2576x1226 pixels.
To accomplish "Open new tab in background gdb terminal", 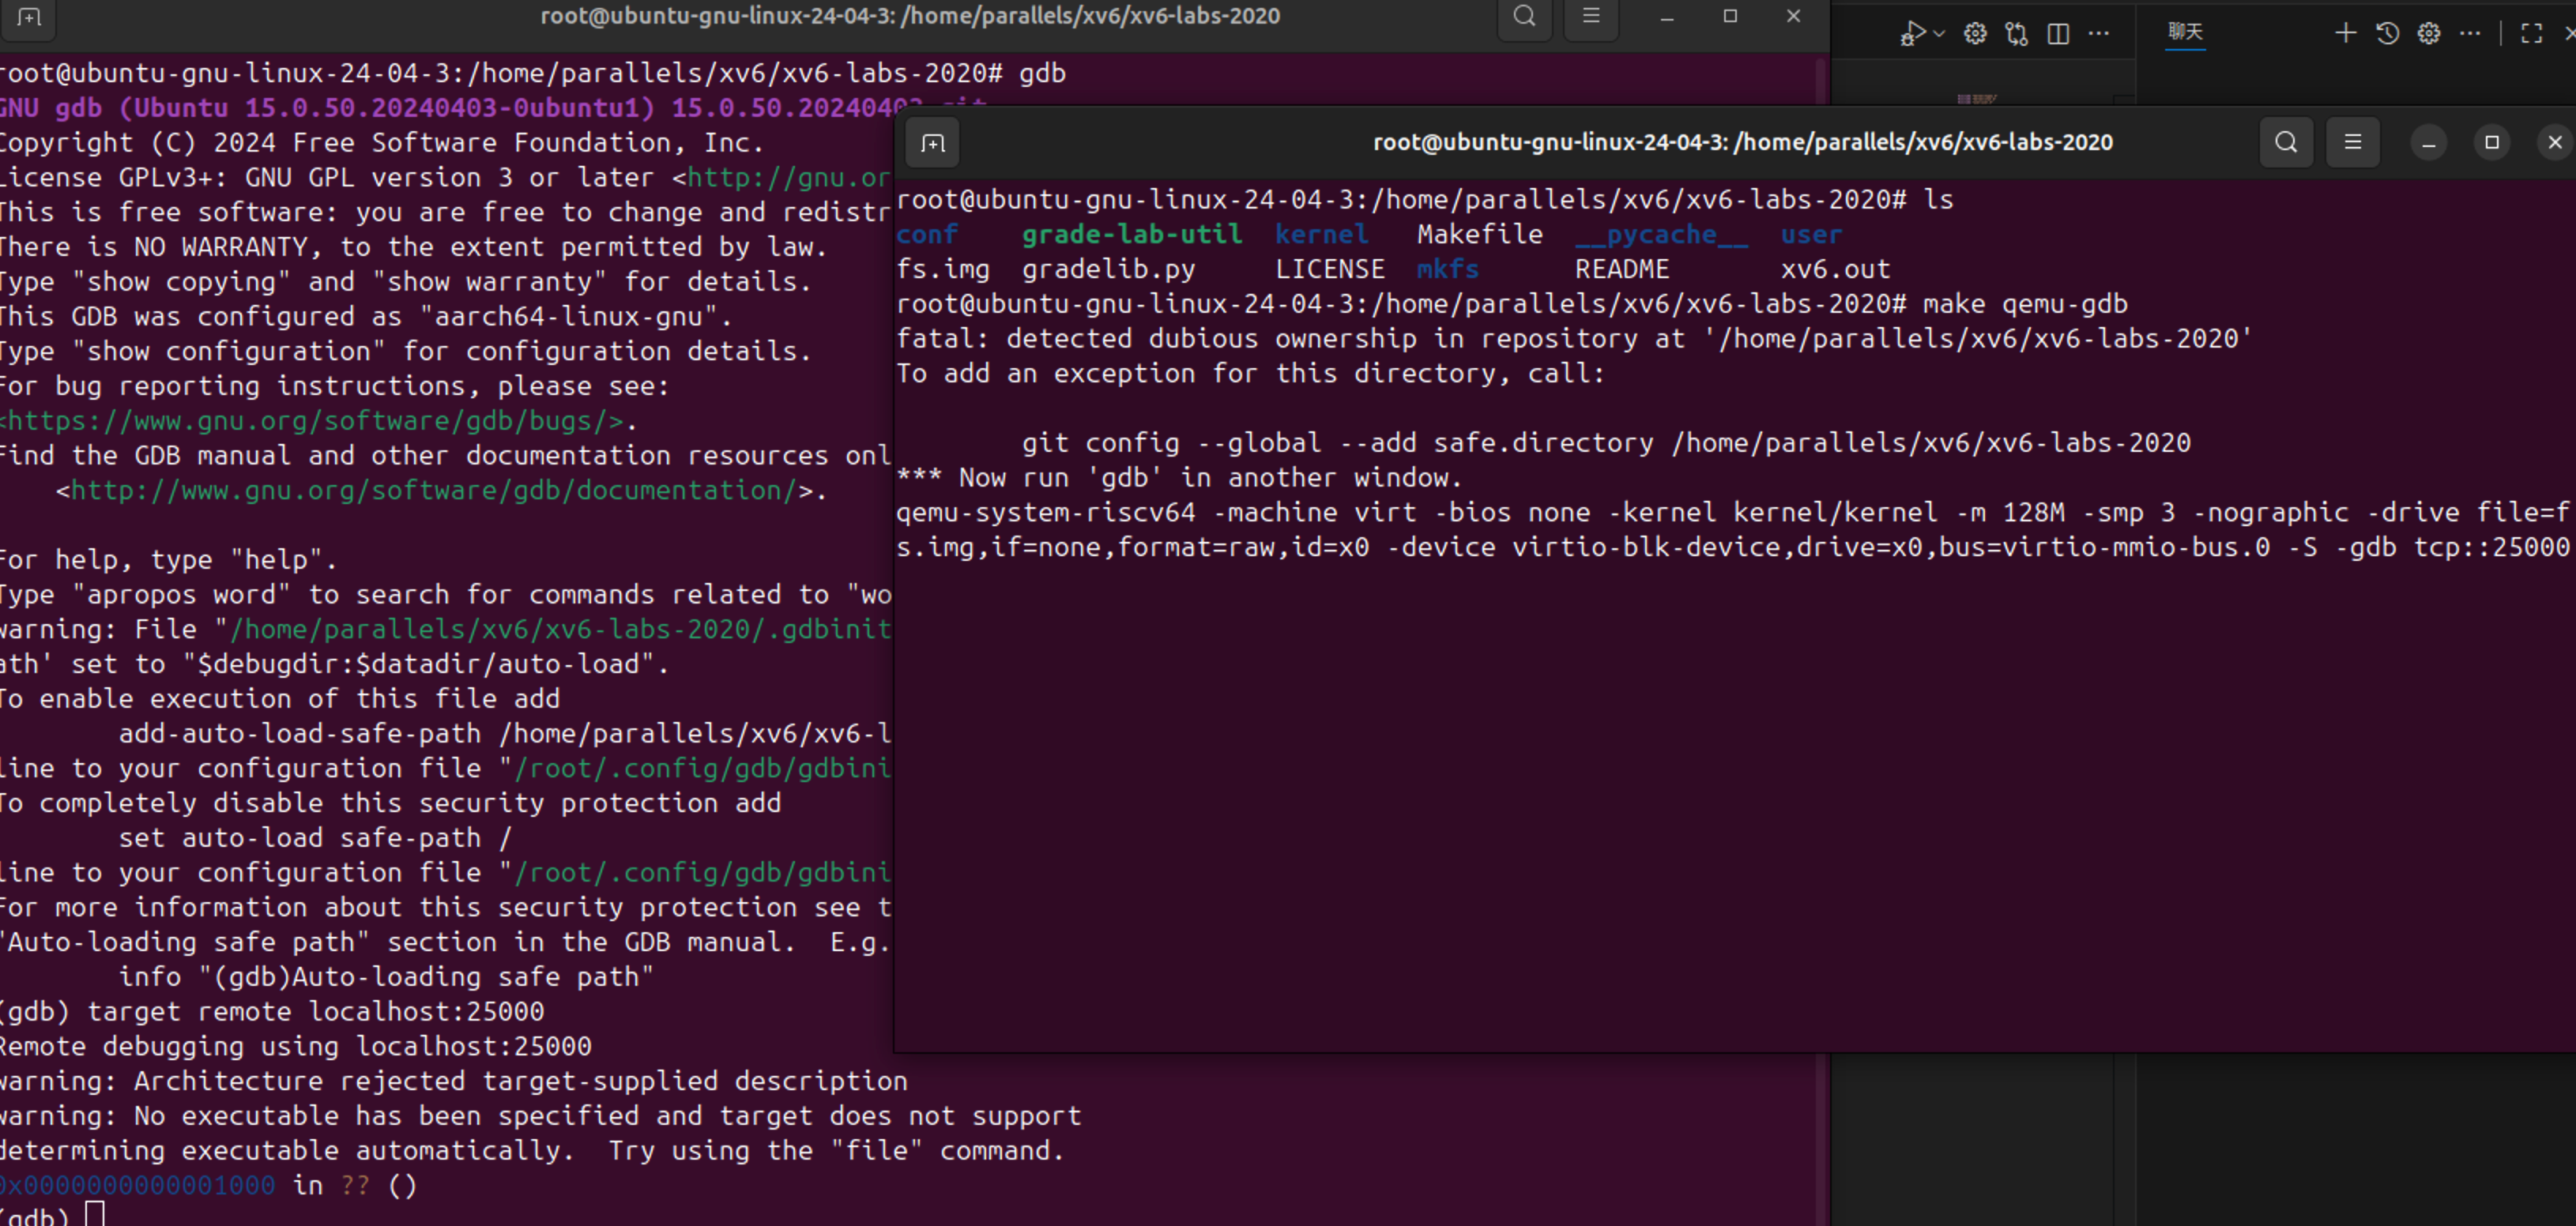I will point(29,17).
